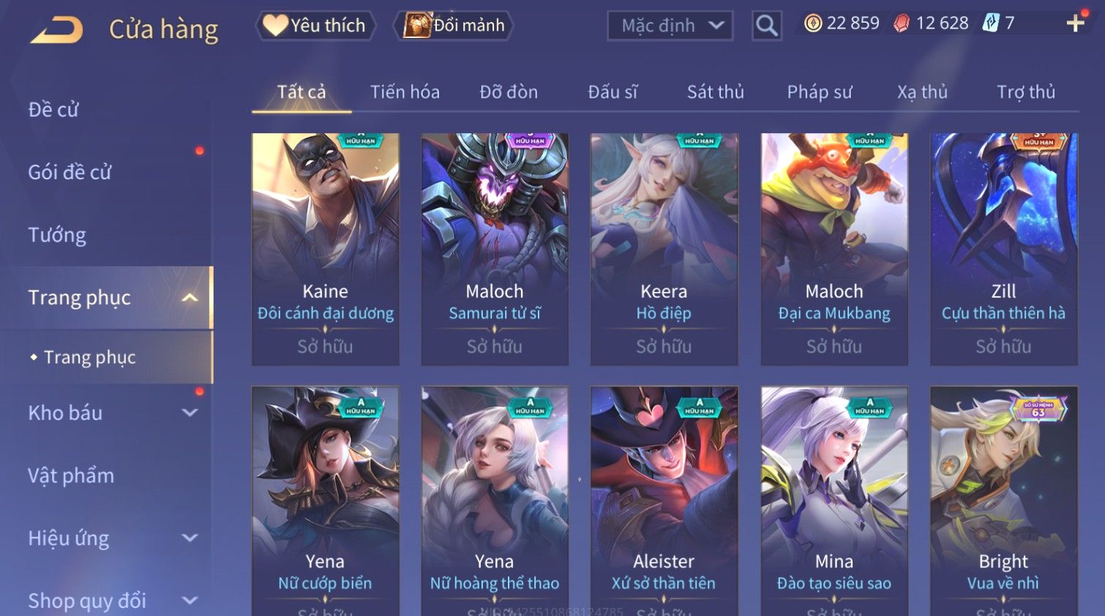Image resolution: width=1105 pixels, height=616 pixels.
Task: Open the Mặc định sort dropdown
Action: [670, 26]
